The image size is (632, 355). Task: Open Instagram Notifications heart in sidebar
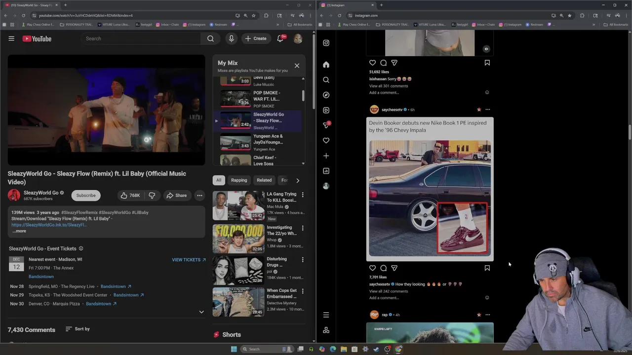pyautogui.click(x=326, y=141)
